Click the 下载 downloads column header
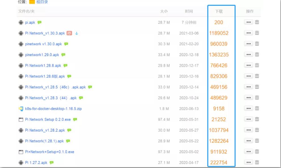This screenshot has height=168, width=281. pos(219,11)
